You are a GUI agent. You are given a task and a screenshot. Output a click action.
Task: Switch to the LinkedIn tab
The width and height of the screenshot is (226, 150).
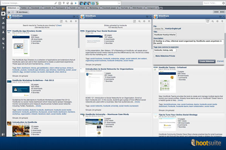(47, 8)
